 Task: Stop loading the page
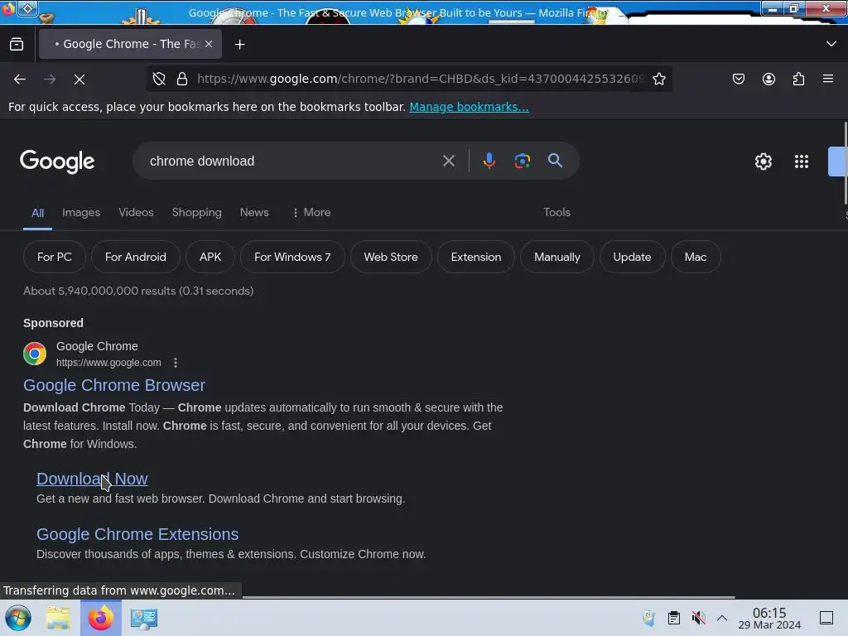tap(79, 79)
